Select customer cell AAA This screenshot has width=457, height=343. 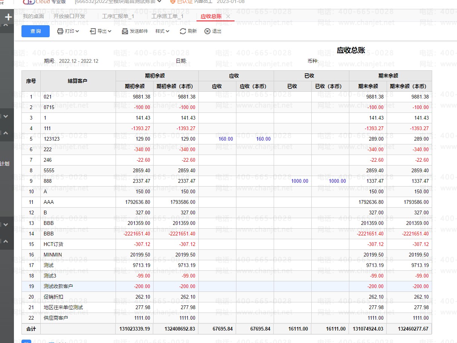point(78,202)
